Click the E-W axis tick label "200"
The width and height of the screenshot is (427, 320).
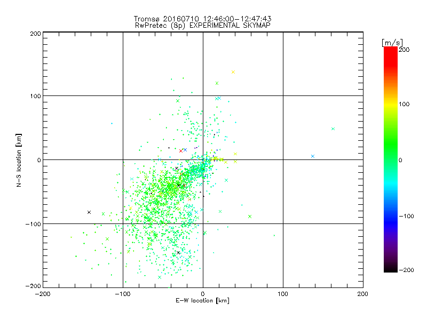(x=363, y=294)
